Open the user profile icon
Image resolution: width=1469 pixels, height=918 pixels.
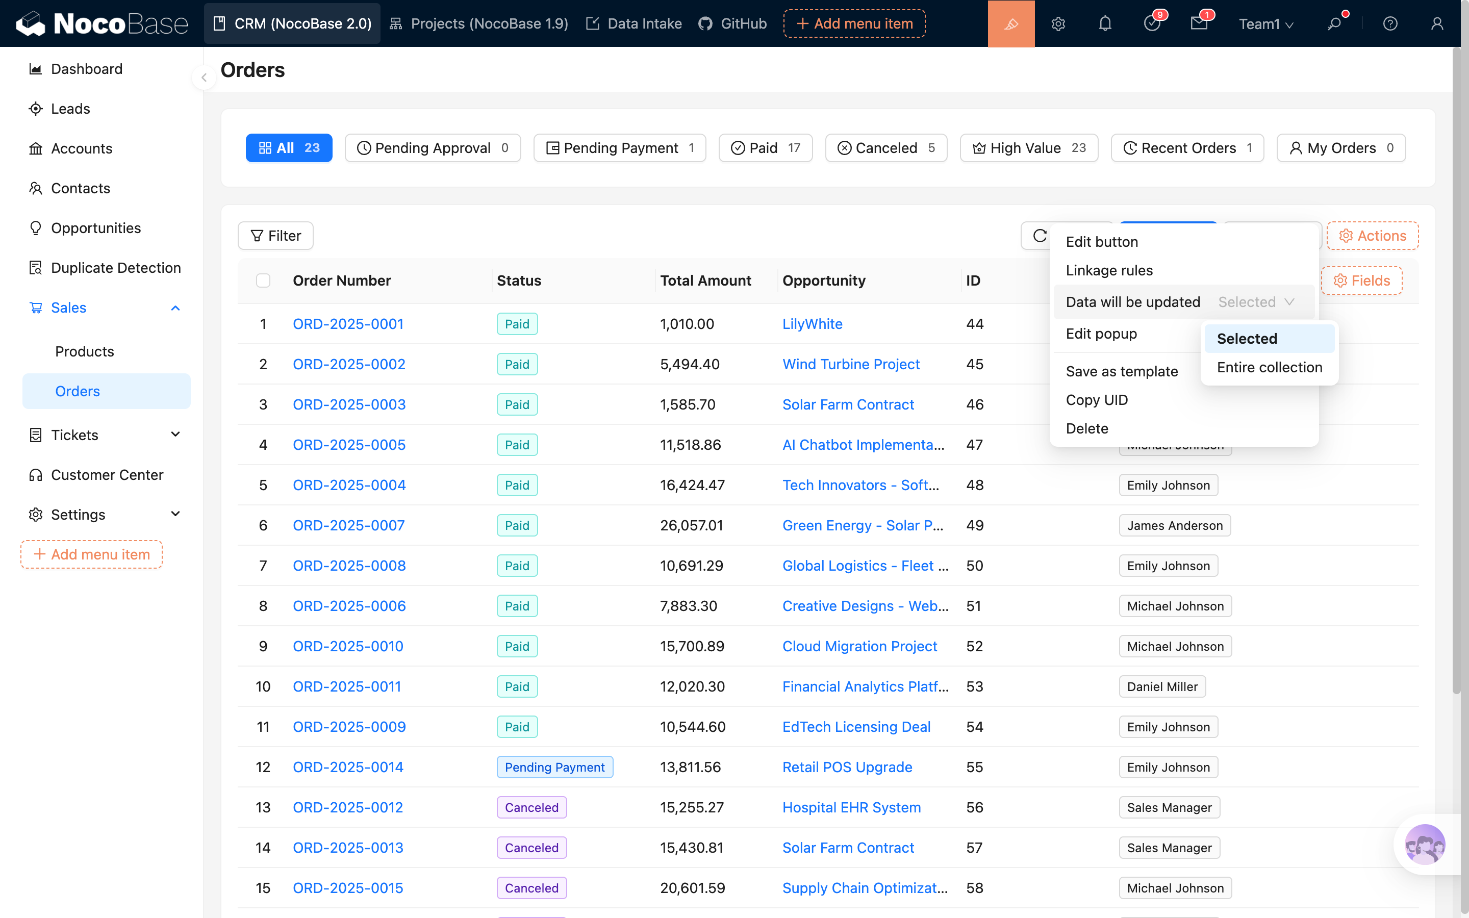[1436, 23]
